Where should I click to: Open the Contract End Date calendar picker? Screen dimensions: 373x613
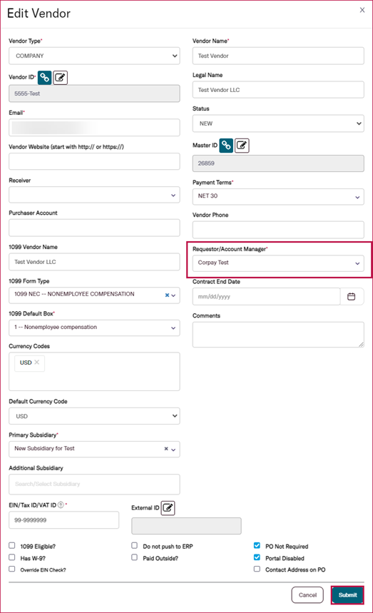click(351, 297)
